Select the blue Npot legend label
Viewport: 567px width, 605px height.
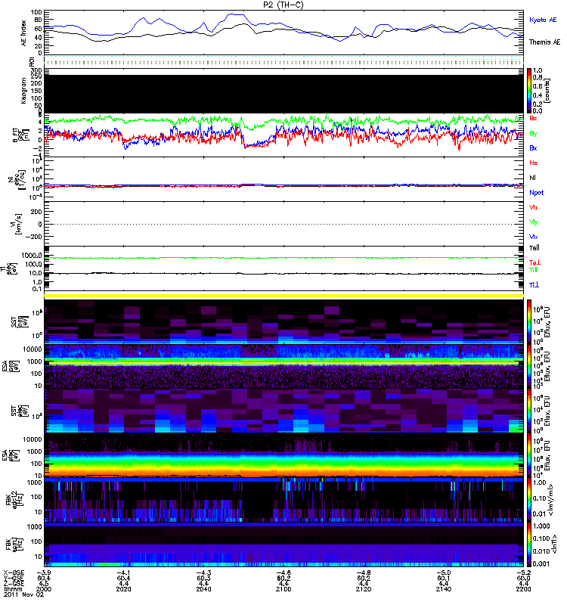pos(537,193)
